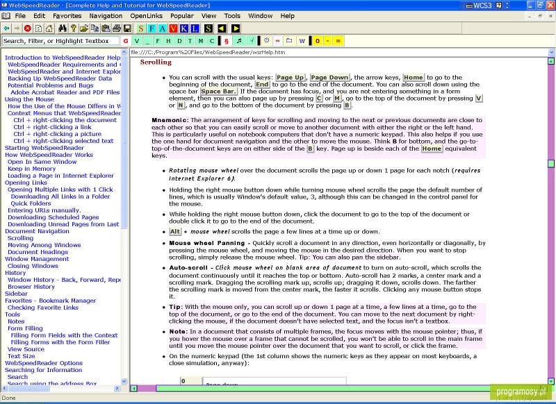This screenshot has height=404, width=556.
Task: Open 'Browser History' sidebar link
Action: coord(31,287)
